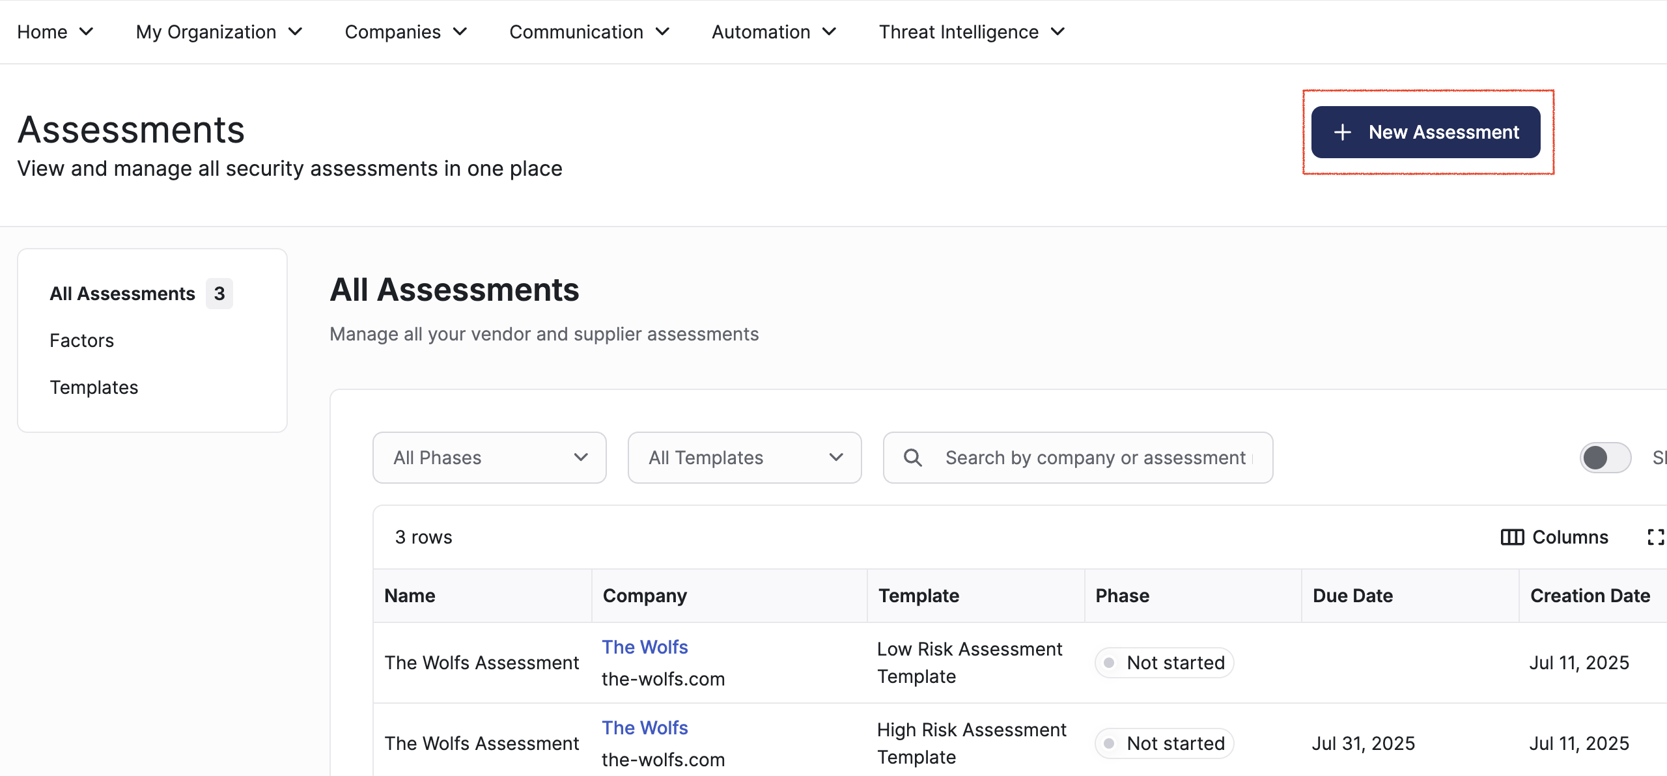Click The Wolfs Assessment name in Low Risk row

(x=481, y=663)
